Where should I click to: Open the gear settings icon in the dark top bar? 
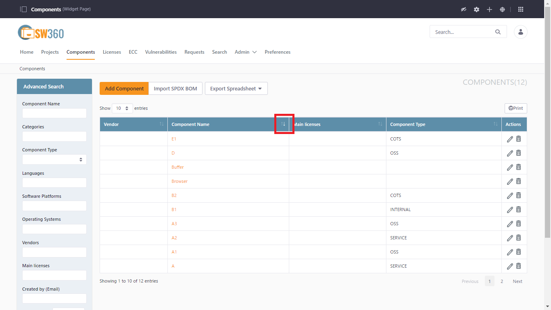tap(476, 9)
